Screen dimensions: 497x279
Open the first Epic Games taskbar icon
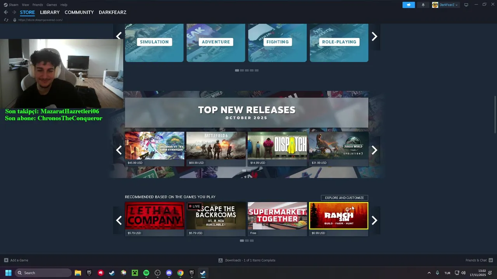click(89, 273)
